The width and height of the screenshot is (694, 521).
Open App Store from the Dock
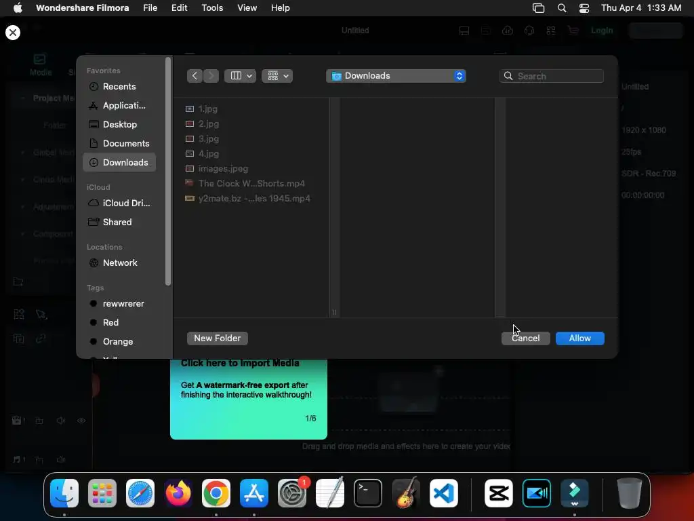[x=254, y=493]
